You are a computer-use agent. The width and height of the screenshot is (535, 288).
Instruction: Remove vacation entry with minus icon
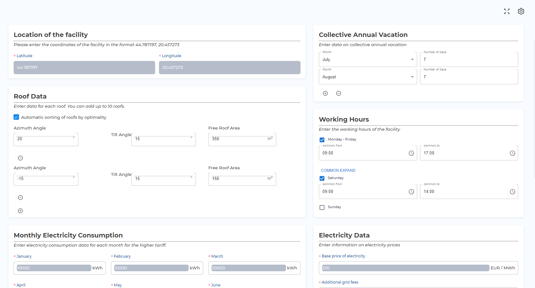[x=339, y=93]
